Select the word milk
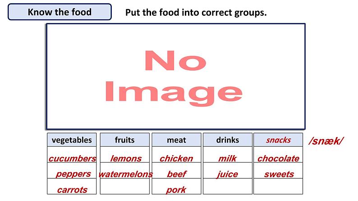 coord(227,158)
